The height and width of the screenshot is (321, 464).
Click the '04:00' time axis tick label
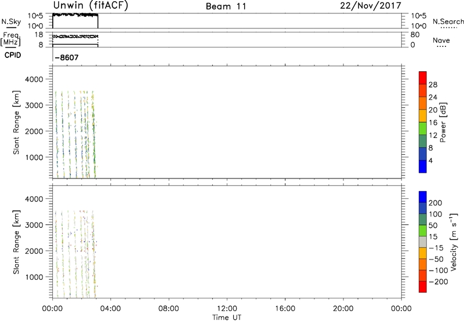click(110, 309)
